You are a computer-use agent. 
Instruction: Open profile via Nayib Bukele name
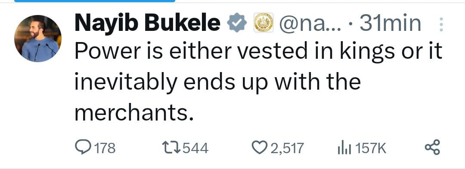coord(148,24)
